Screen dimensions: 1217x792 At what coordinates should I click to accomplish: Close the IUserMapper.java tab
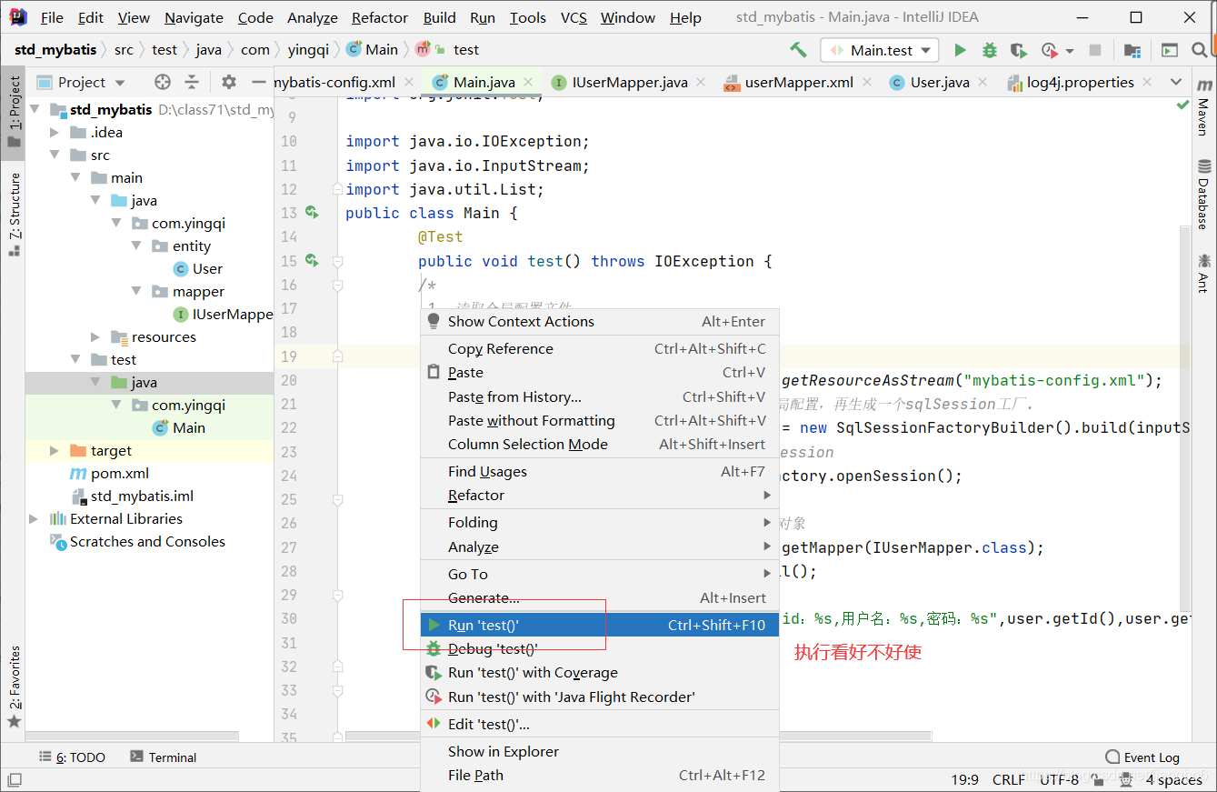[x=701, y=82]
